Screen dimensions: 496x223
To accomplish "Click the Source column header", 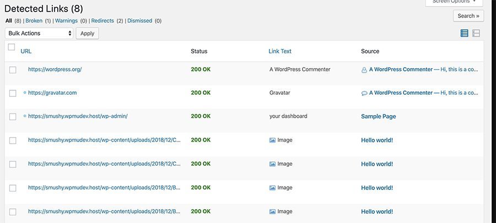I will pos(370,51).
